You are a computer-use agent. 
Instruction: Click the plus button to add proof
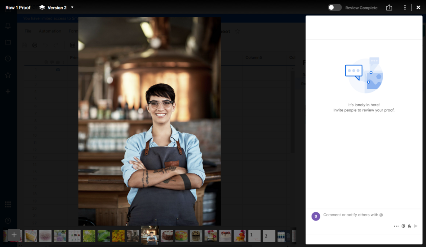pyautogui.click(x=14, y=235)
